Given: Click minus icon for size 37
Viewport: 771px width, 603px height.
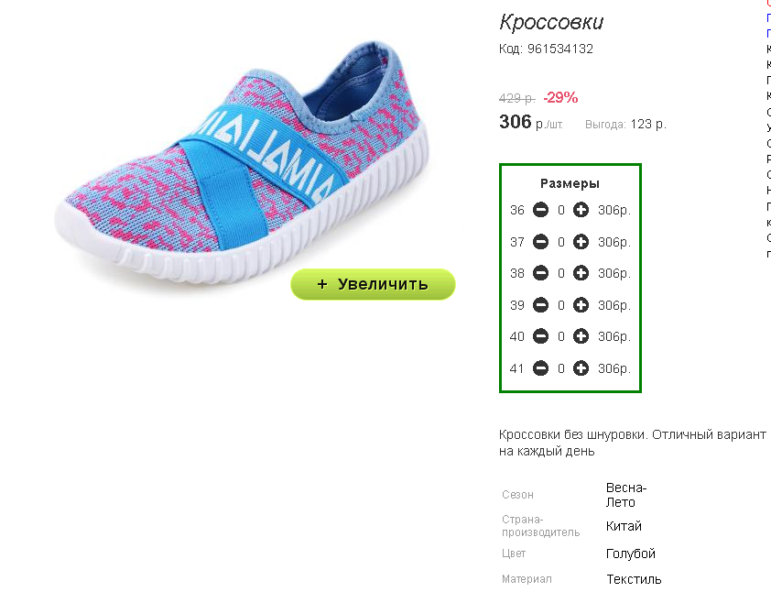Looking at the screenshot, I should click(x=540, y=242).
